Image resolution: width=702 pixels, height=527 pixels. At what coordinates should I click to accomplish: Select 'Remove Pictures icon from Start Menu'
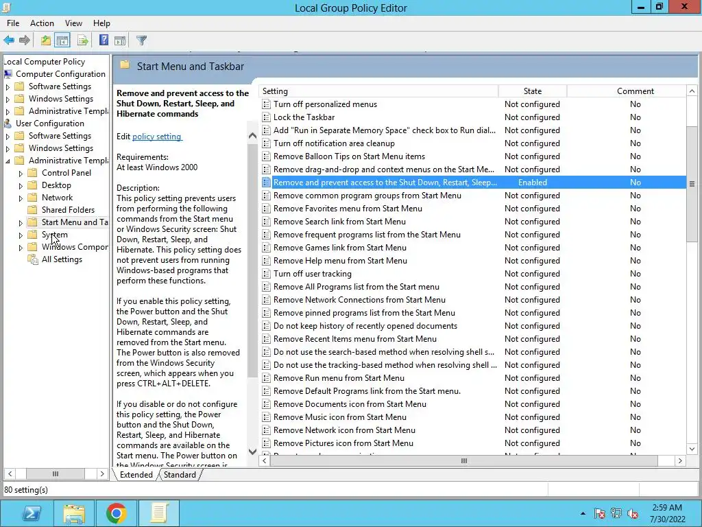(x=343, y=443)
